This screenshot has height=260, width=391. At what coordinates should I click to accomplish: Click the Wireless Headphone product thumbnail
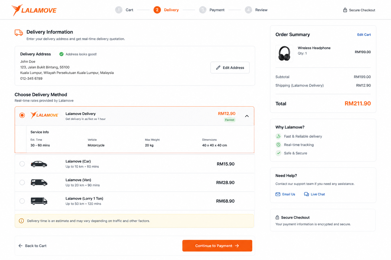pos(284,53)
